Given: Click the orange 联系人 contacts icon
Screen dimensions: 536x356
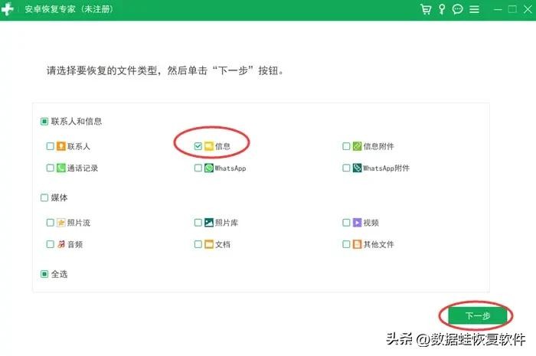Looking at the screenshot, I should point(60,146).
